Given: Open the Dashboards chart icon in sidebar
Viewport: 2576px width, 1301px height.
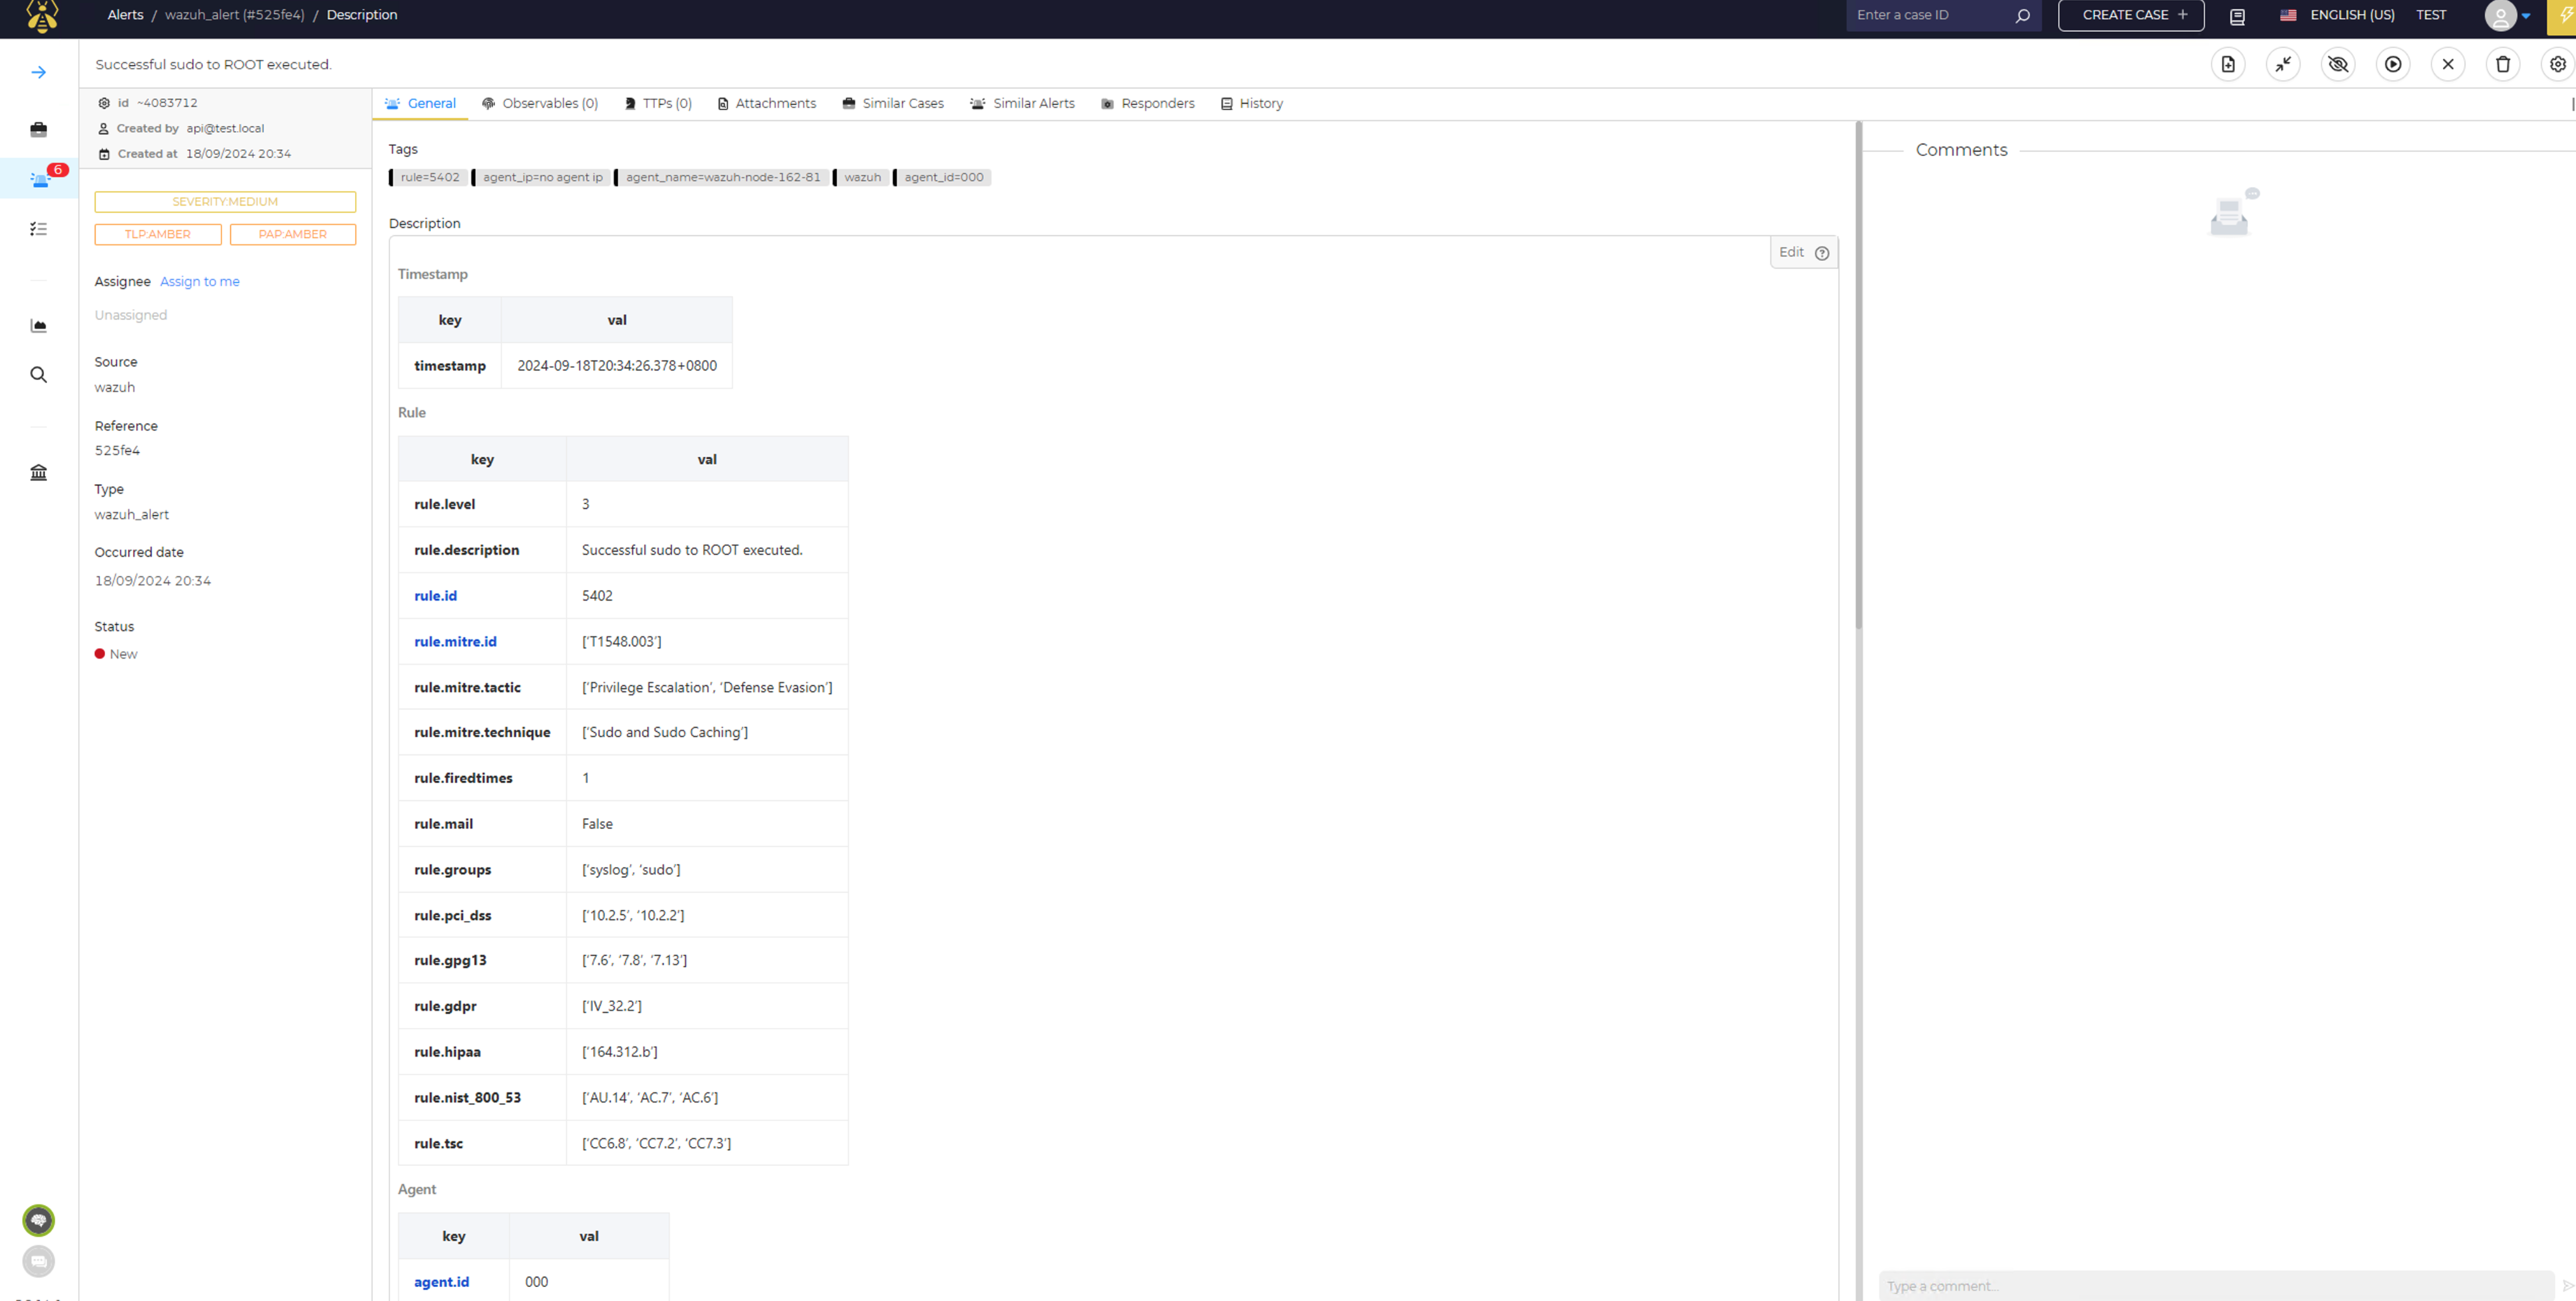Looking at the screenshot, I should (39, 325).
